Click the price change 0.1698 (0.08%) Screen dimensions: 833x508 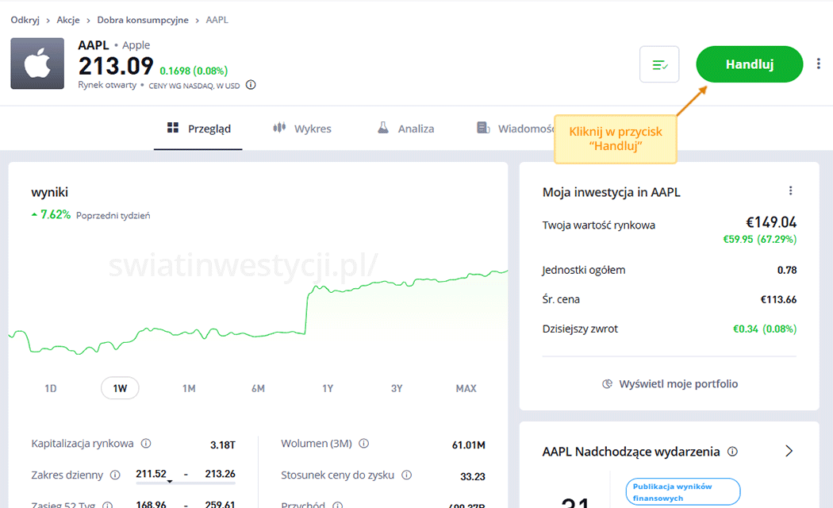click(x=194, y=71)
